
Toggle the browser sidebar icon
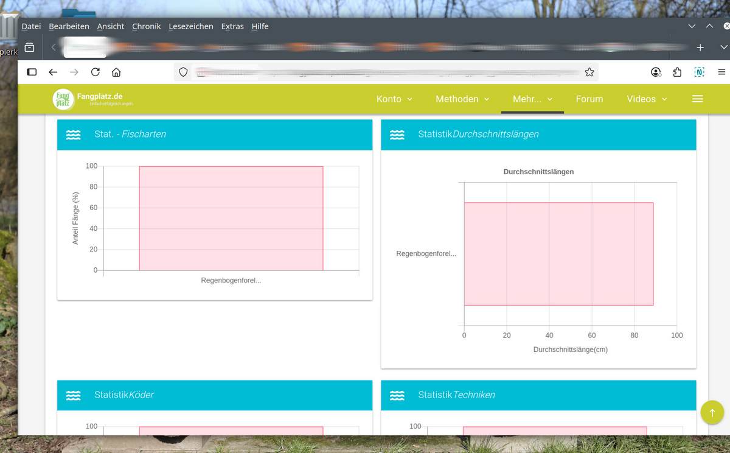pyautogui.click(x=32, y=72)
